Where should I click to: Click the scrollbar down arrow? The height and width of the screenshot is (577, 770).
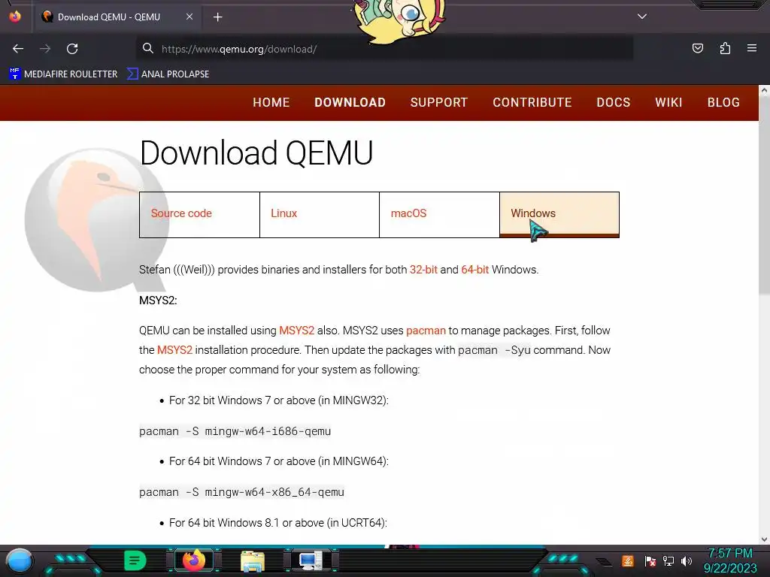[x=764, y=539]
